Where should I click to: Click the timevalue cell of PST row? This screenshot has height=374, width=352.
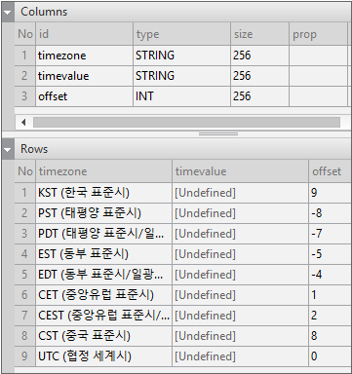click(240, 213)
